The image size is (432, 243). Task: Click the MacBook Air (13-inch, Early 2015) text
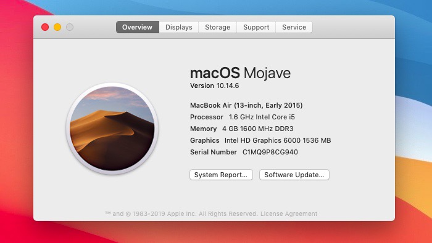pyautogui.click(x=246, y=105)
